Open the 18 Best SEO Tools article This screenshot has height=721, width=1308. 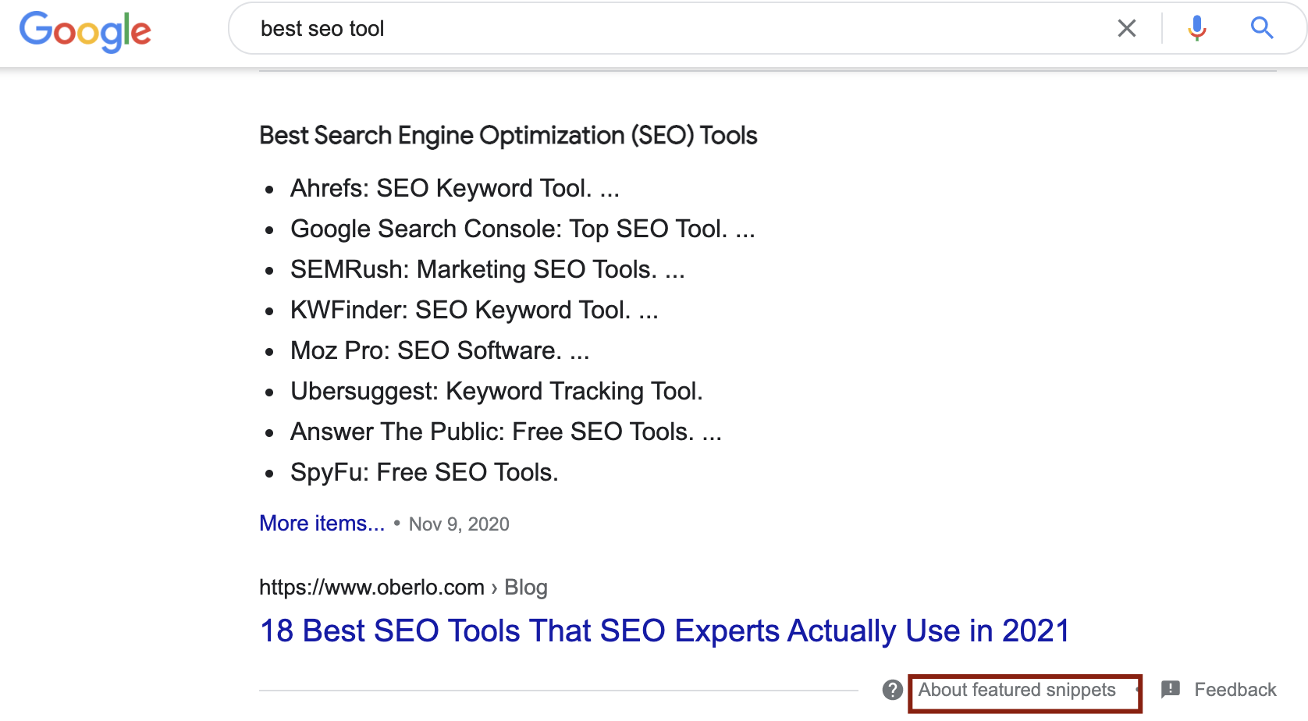click(664, 630)
